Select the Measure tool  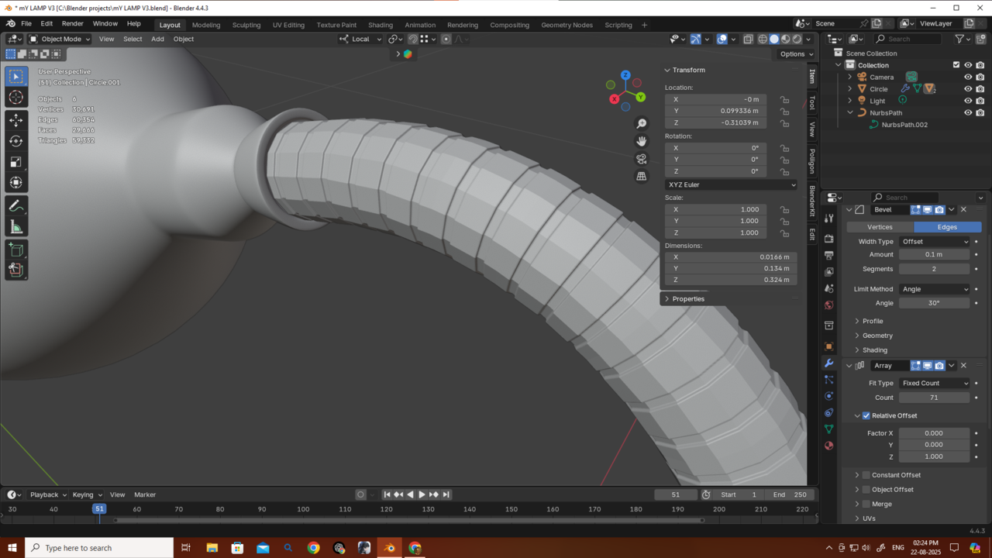pos(16,227)
